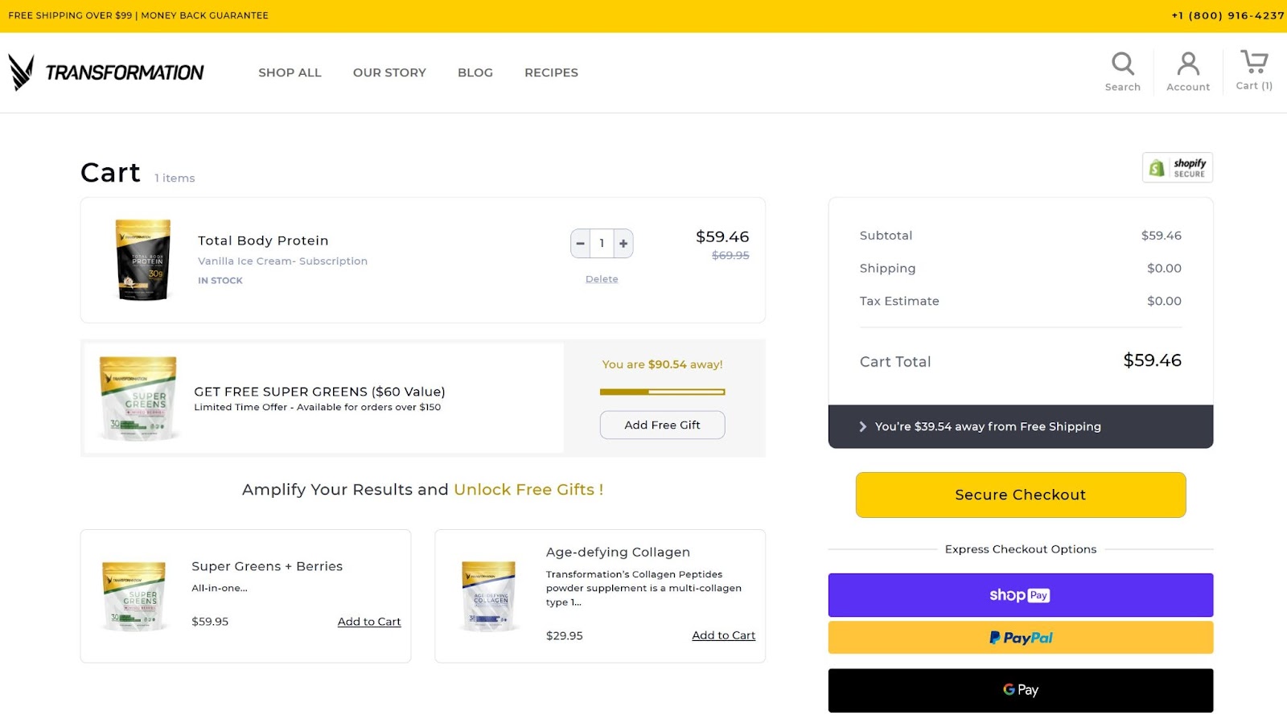
Task: Open the Total Body Protein product title
Action: point(263,240)
